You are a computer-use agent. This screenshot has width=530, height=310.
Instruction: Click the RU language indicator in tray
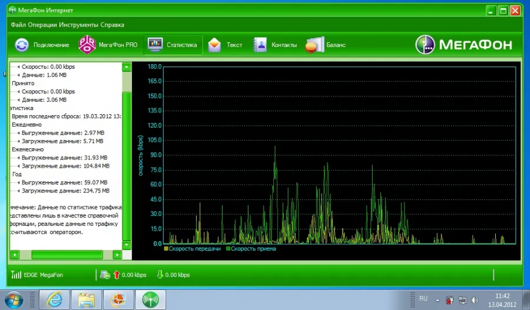(x=423, y=298)
